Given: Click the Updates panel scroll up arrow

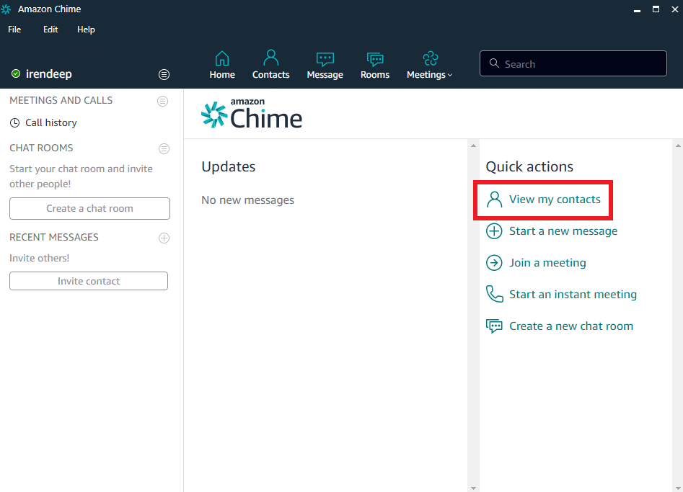Looking at the screenshot, I should point(473,146).
